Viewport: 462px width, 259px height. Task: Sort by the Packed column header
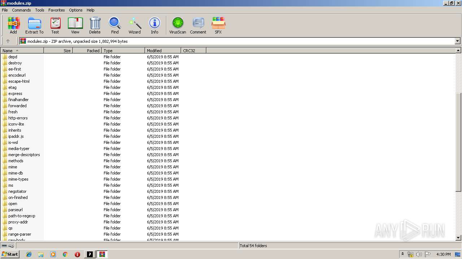pos(87,50)
